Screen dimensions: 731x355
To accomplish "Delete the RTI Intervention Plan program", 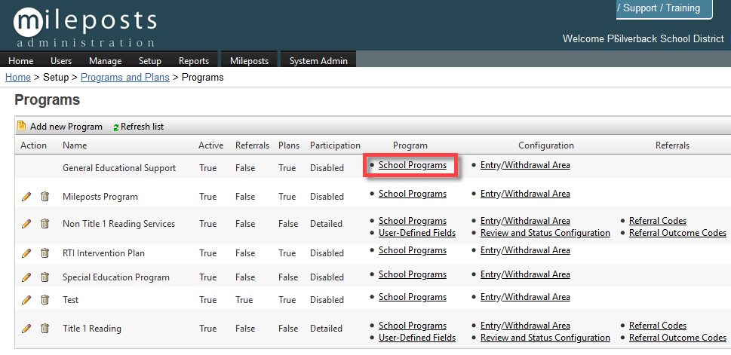I will click(45, 253).
